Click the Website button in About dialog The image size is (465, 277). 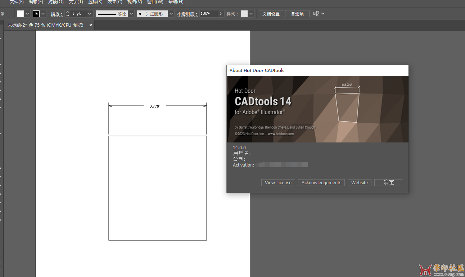(x=360, y=183)
